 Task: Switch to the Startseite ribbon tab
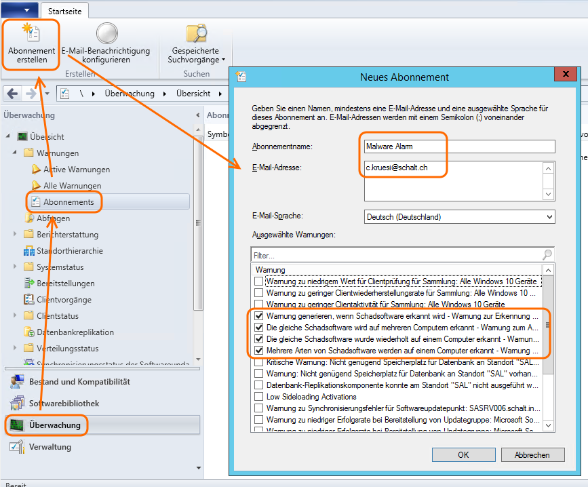click(64, 9)
